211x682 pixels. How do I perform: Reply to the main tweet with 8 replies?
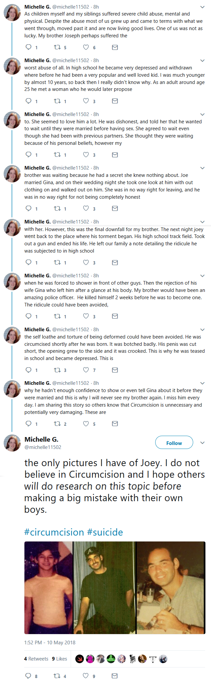click(x=29, y=676)
